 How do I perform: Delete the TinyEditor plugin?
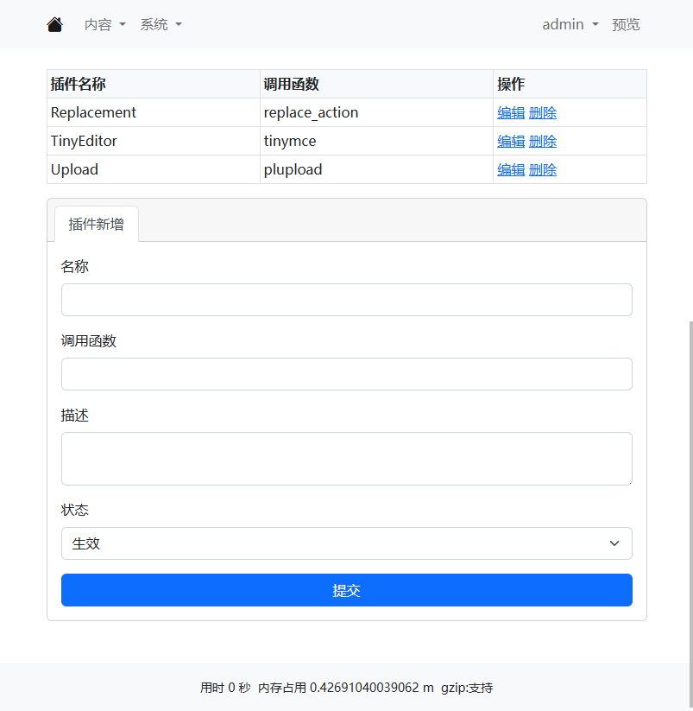tap(543, 141)
